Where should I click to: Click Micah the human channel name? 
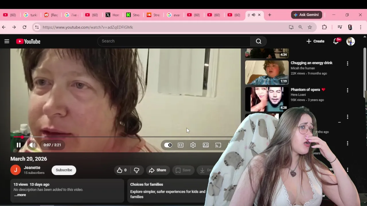coord(303,68)
